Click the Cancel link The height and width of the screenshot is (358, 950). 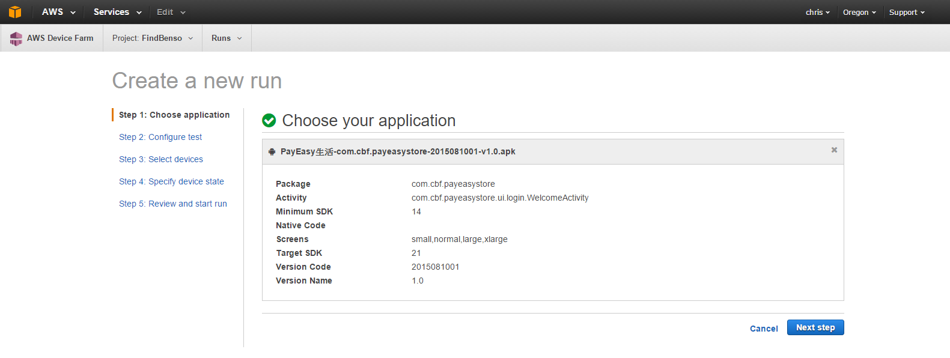point(764,329)
